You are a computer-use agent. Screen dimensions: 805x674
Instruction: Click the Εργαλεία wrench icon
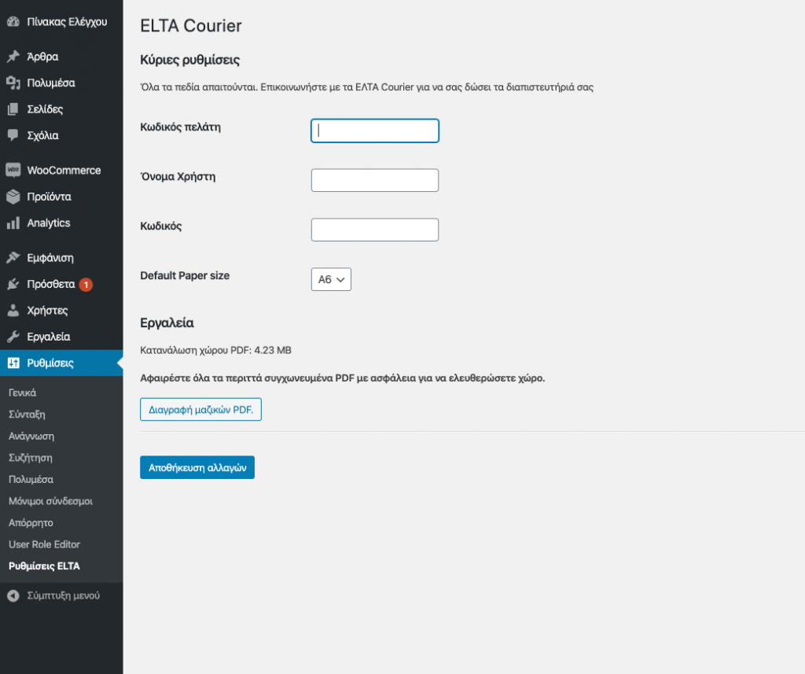coord(13,337)
